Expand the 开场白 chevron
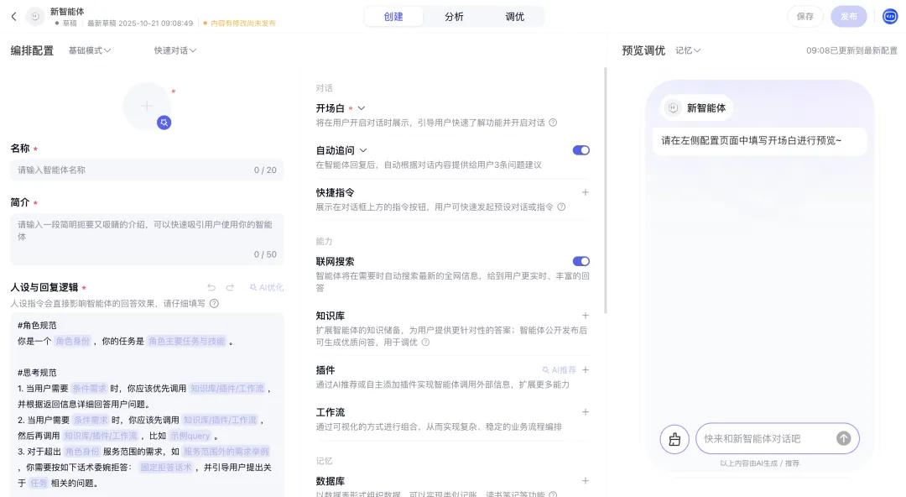906x497 pixels. 361,108
